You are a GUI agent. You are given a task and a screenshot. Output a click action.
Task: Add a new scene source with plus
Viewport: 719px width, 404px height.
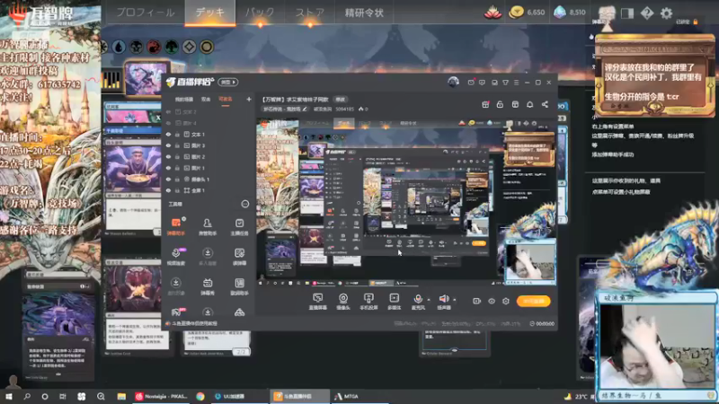249,99
